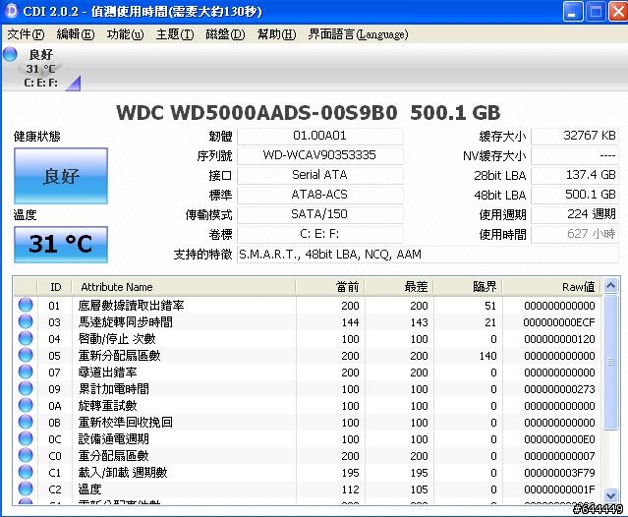The image size is (628, 517).
Task: Open the 主題(T) menu
Action: pos(175,34)
